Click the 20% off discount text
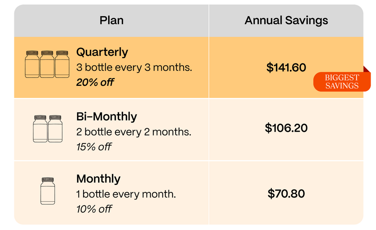376x230 pixels. click(95, 82)
